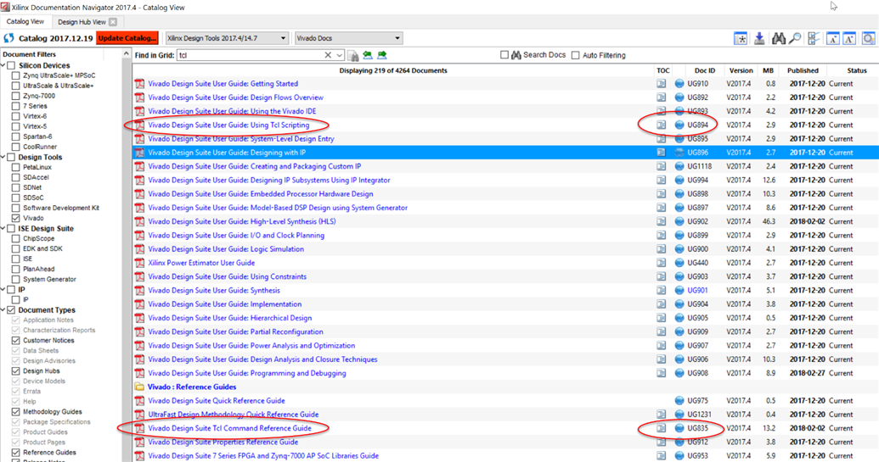Click the Document Filters panel scroll-up arrow

[127, 54]
